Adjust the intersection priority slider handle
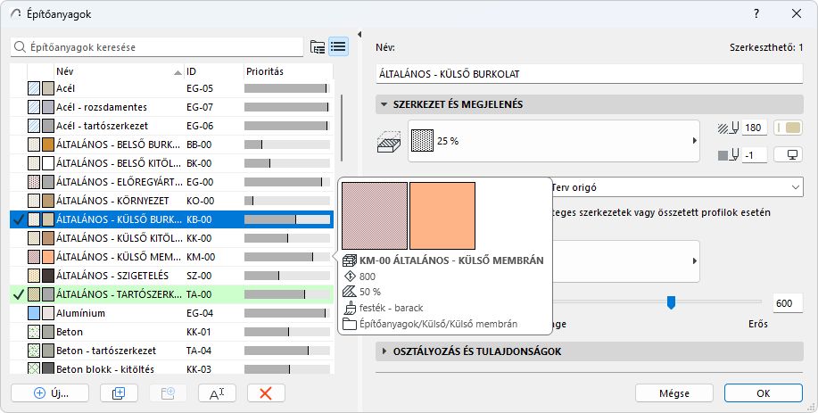818x413 pixels. pos(672,301)
